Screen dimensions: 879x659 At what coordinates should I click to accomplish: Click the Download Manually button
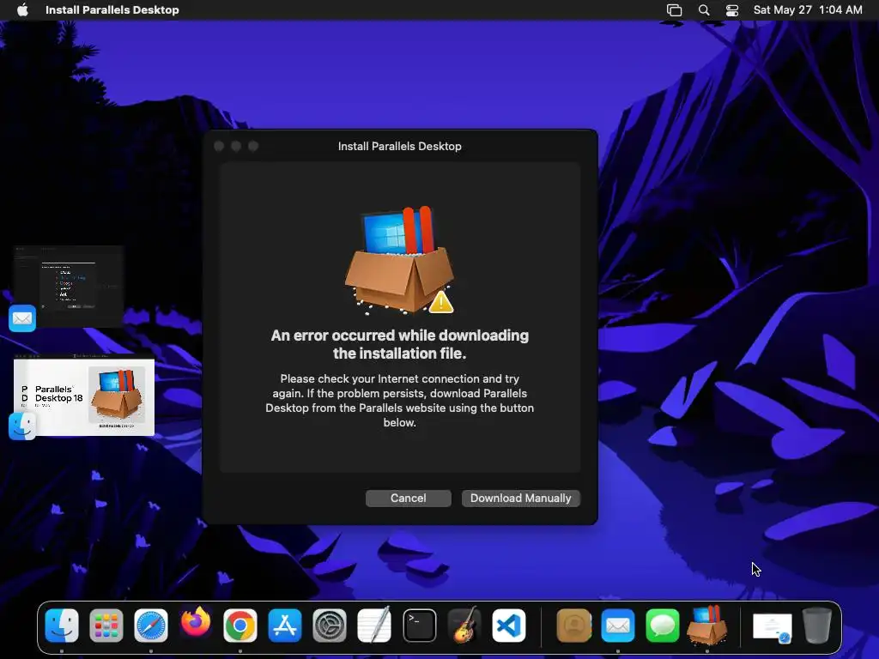click(521, 499)
